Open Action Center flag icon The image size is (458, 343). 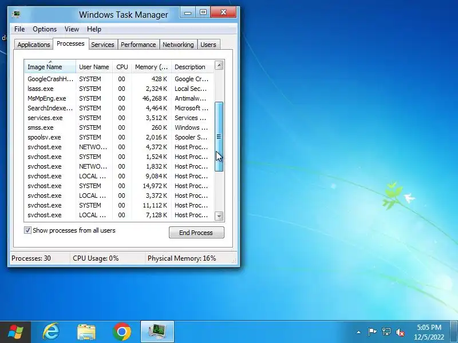coord(372,332)
